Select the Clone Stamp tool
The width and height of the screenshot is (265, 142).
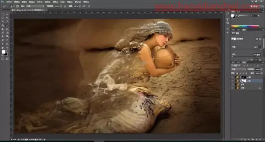3,29
